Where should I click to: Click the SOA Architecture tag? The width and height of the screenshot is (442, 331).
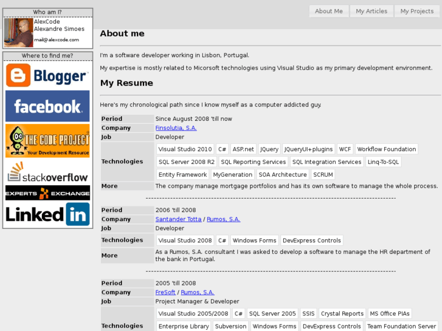coord(283,175)
